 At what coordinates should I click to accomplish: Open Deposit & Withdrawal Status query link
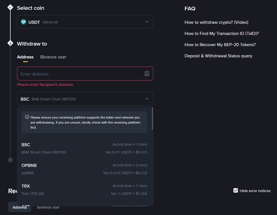(218, 56)
